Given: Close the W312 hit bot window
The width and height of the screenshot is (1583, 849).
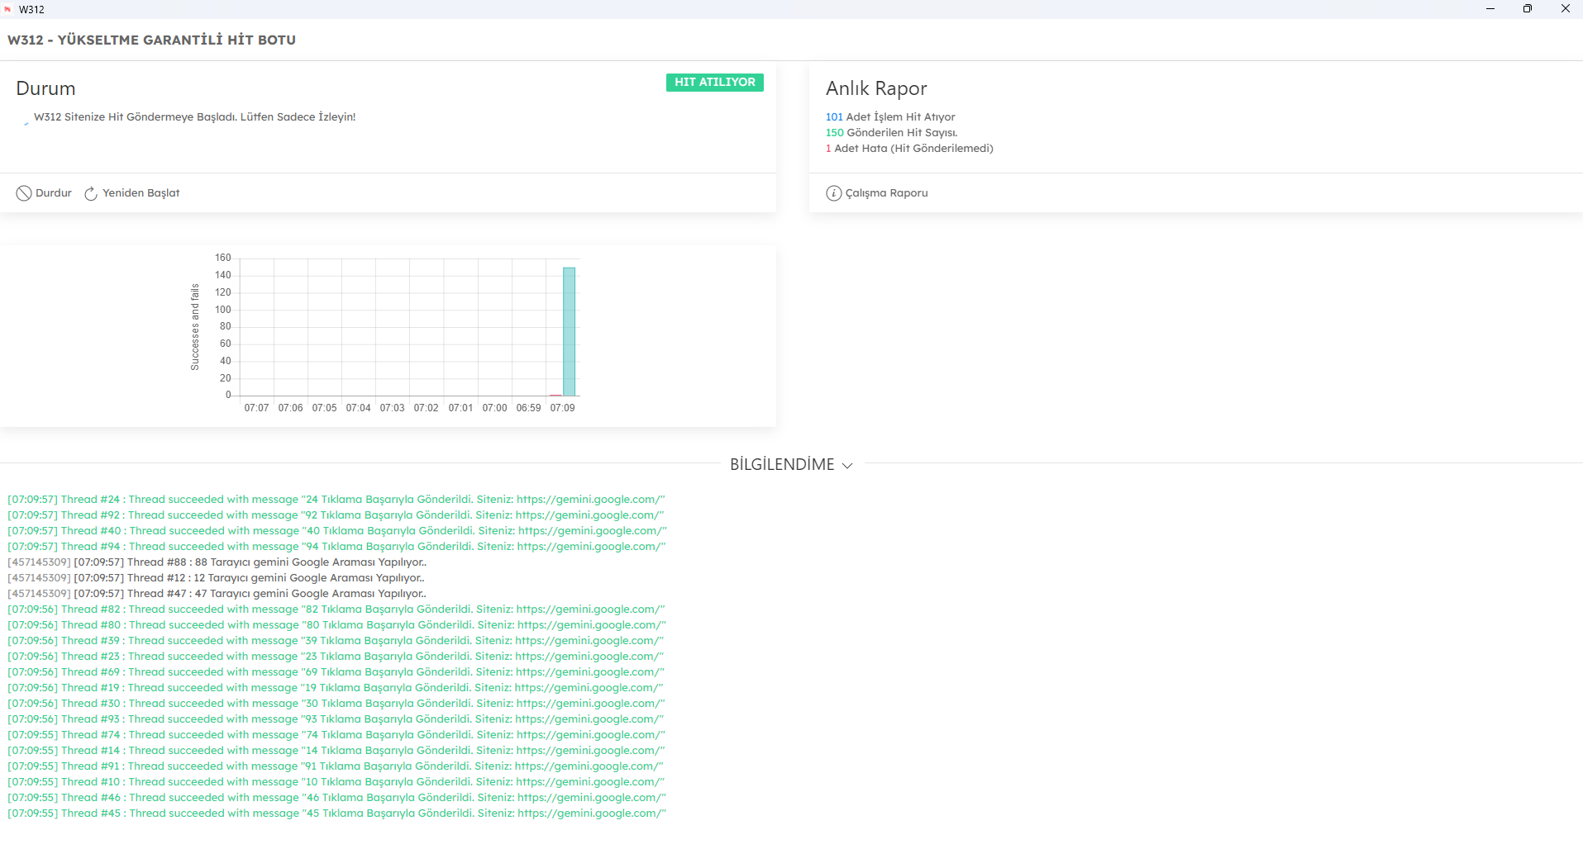Looking at the screenshot, I should (1565, 9).
